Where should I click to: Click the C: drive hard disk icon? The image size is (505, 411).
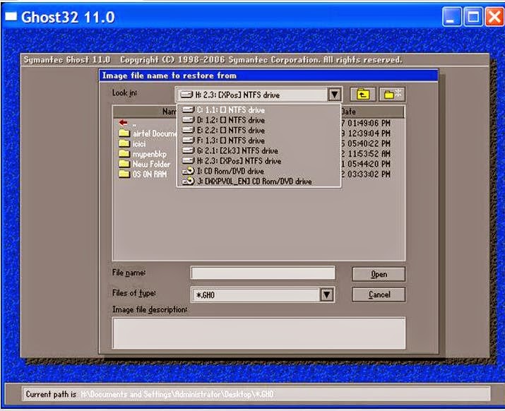(x=188, y=110)
